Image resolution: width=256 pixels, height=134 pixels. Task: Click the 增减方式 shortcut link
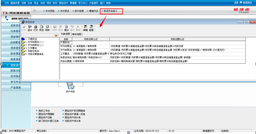[94, 11]
